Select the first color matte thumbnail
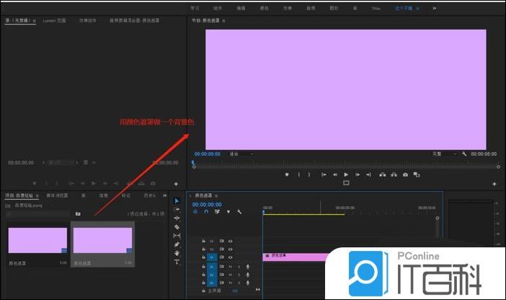 coord(37,240)
